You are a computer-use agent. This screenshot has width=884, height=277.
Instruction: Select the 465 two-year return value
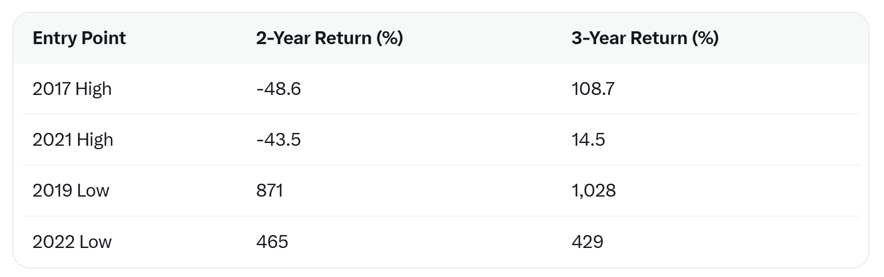[272, 242]
